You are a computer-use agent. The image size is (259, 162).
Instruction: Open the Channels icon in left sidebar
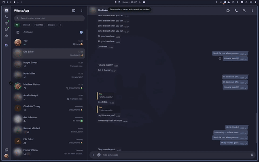[6, 29]
